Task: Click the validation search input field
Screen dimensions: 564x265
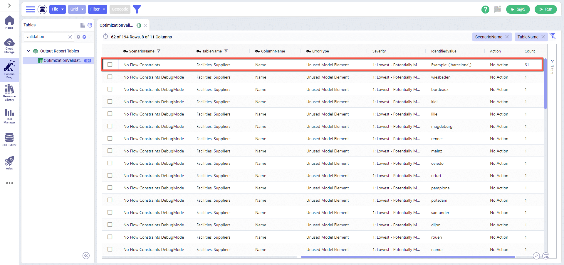Action: (46, 37)
